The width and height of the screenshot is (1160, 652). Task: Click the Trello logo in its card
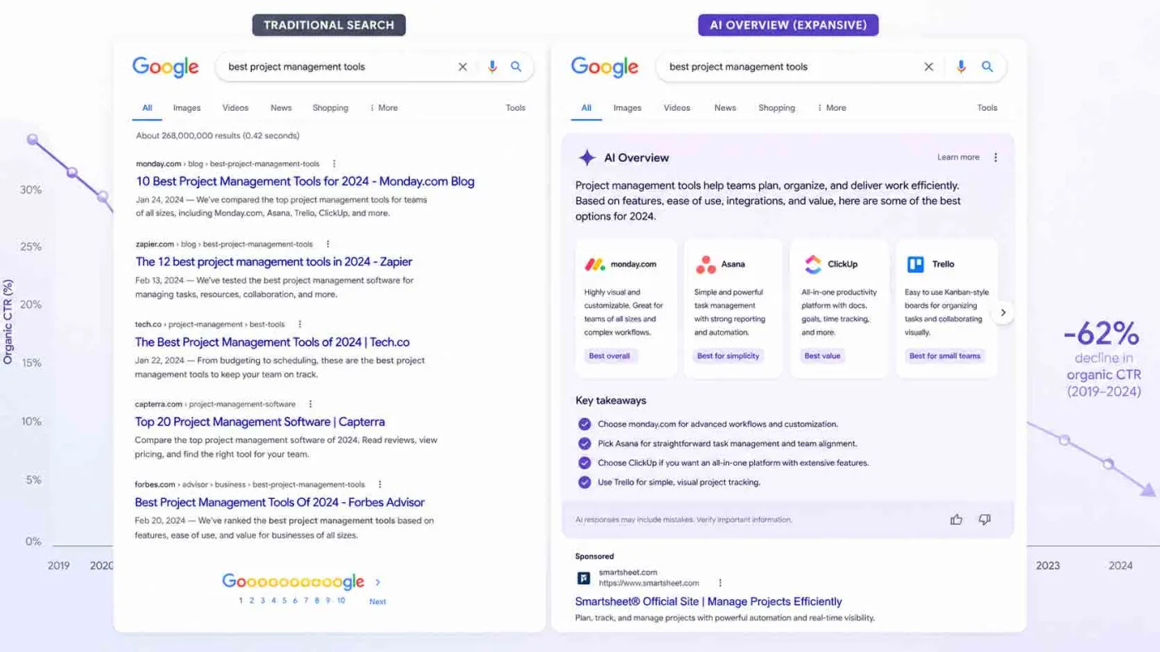tap(916, 265)
